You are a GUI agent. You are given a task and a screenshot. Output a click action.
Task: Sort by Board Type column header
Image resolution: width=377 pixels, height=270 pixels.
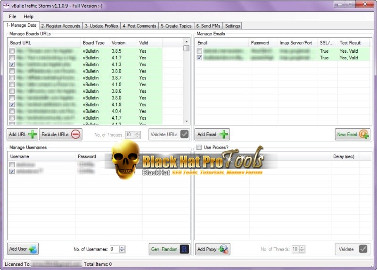point(95,43)
